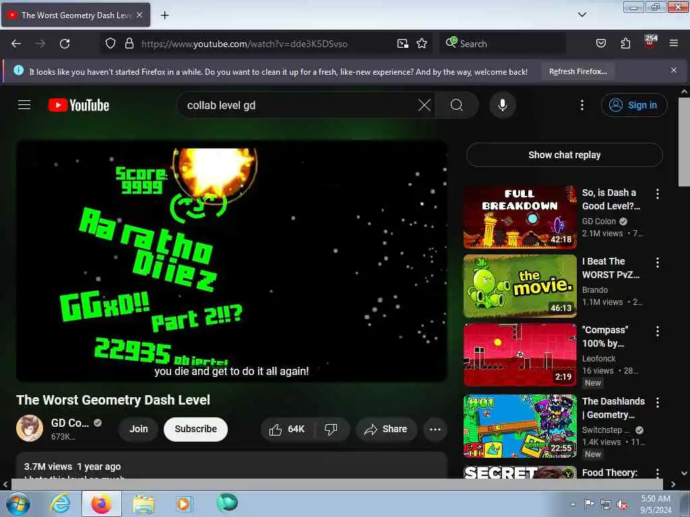Click the scroll right arrow at bottom

coord(673,484)
